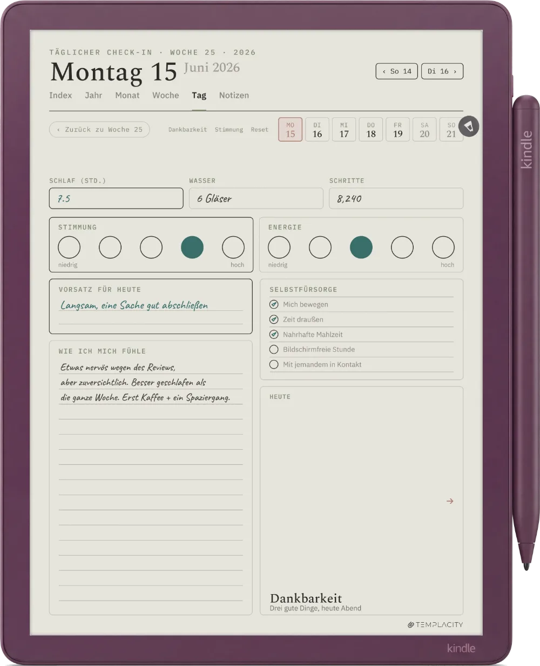Image resolution: width=540 pixels, height=666 pixels.
Task: Go back via Zurück zu Woche 25
Action: 99,130
